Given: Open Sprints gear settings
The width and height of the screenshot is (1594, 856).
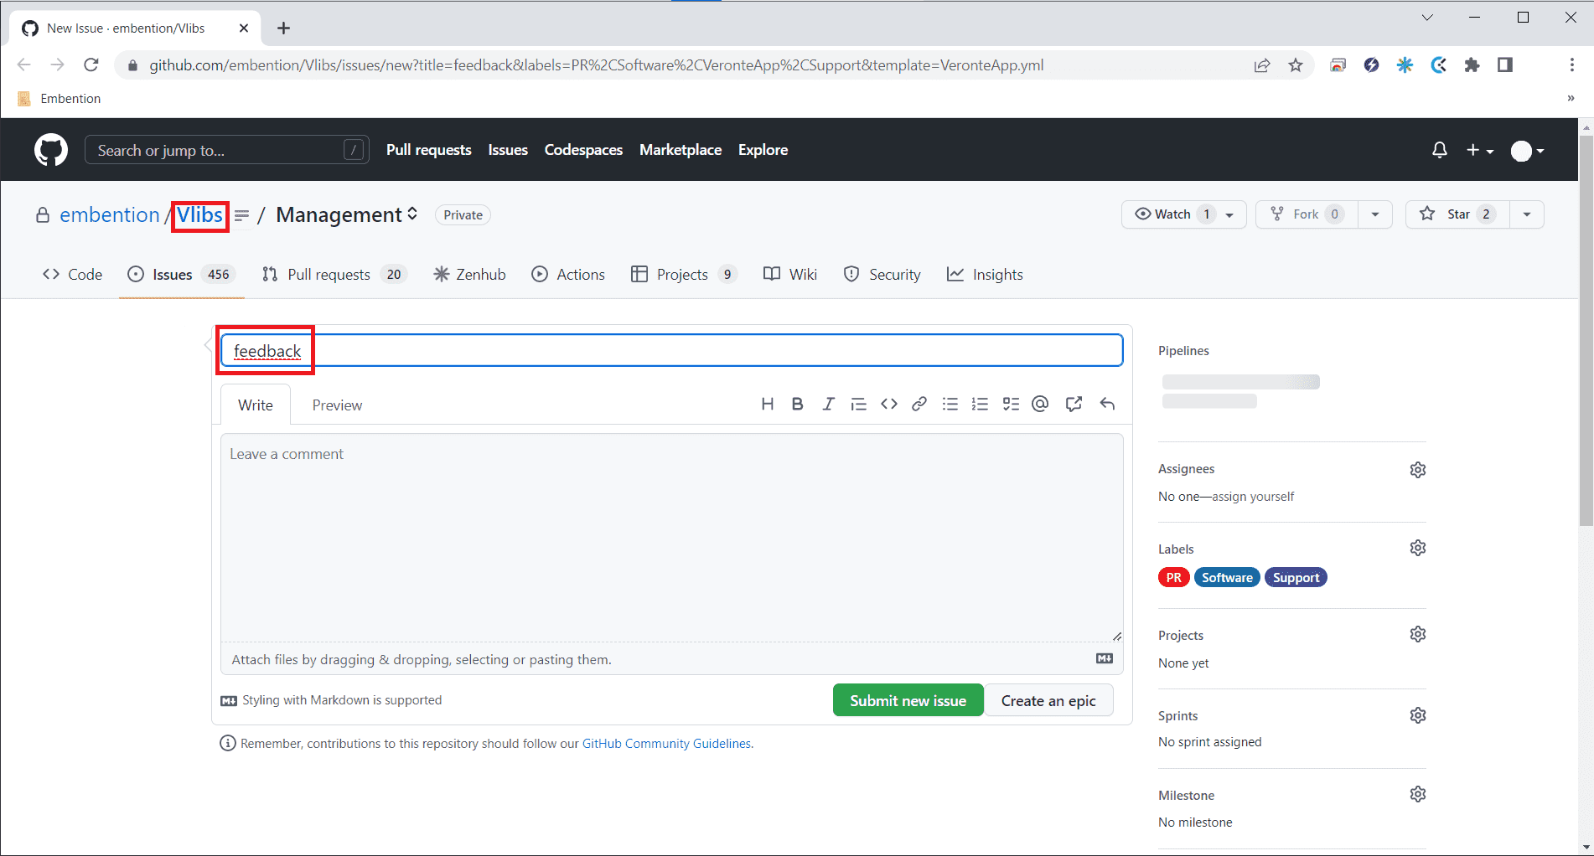Looking at the screenshot, I should click(1418, 715).
